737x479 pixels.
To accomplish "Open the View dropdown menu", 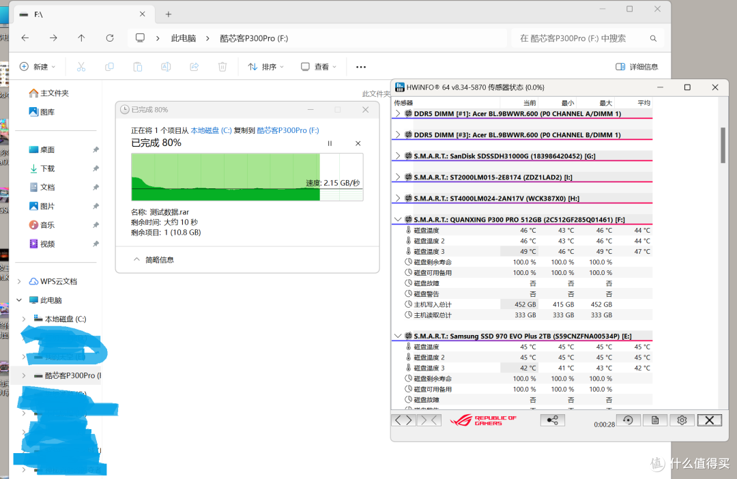I will 319,67.
